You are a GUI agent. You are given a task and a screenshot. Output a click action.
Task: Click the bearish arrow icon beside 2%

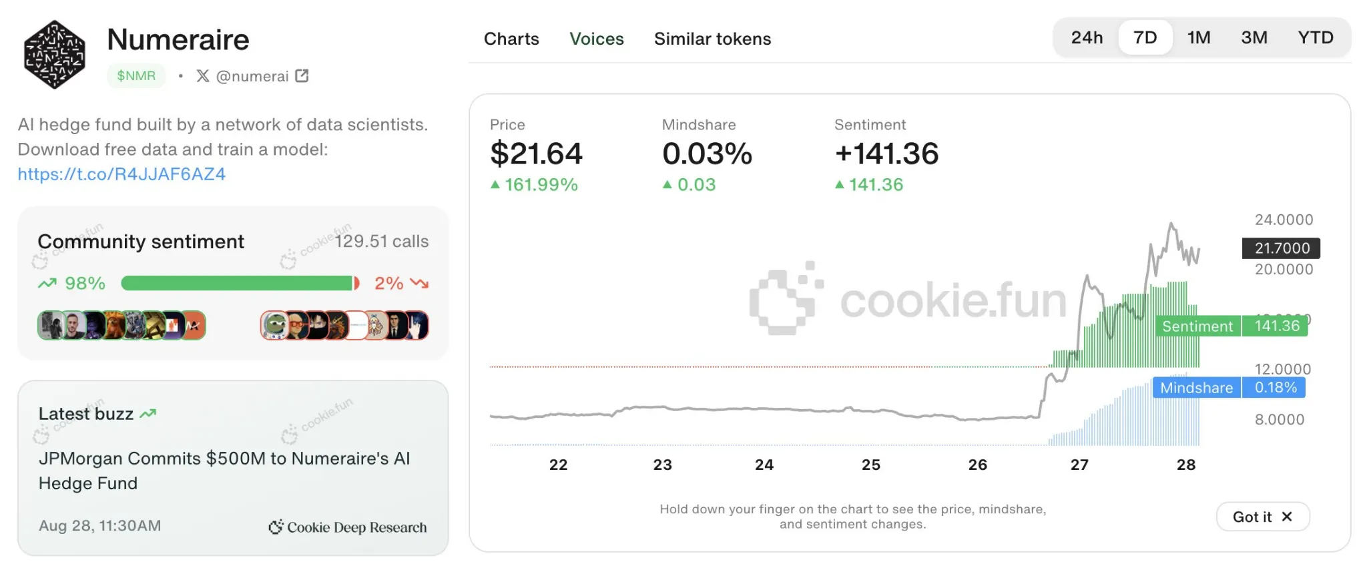click(419, 283)
